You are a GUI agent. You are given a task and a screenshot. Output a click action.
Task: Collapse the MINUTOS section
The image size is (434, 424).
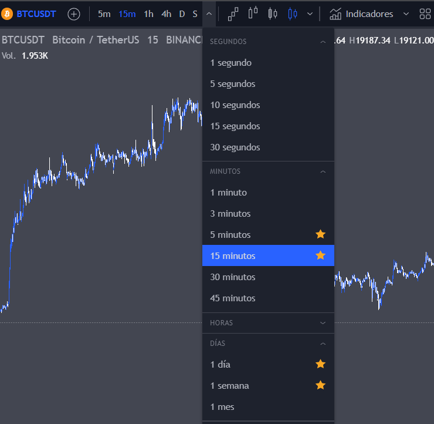[x=268, y=171]
